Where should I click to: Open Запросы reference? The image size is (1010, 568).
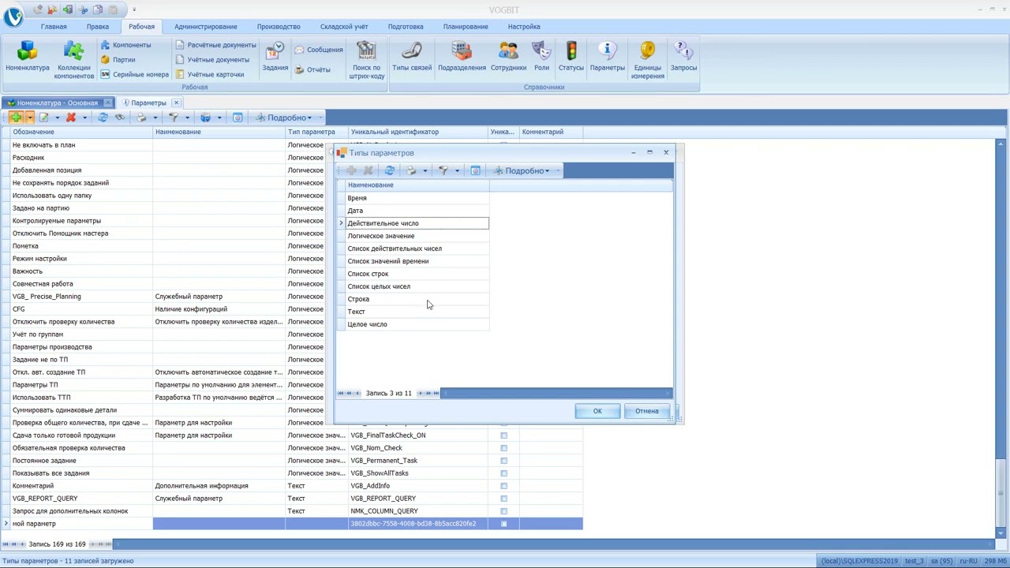683,57
